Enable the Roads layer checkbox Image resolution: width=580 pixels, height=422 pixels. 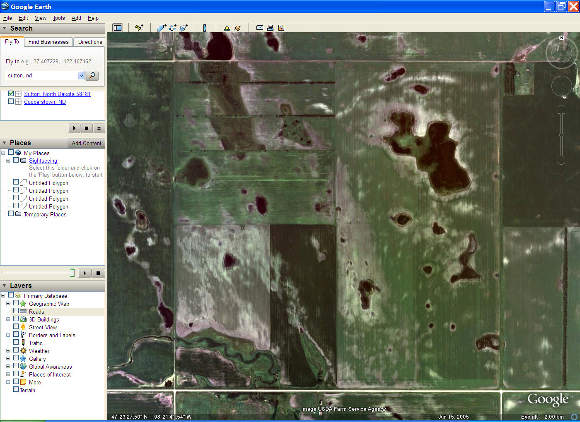coord(16,311)
